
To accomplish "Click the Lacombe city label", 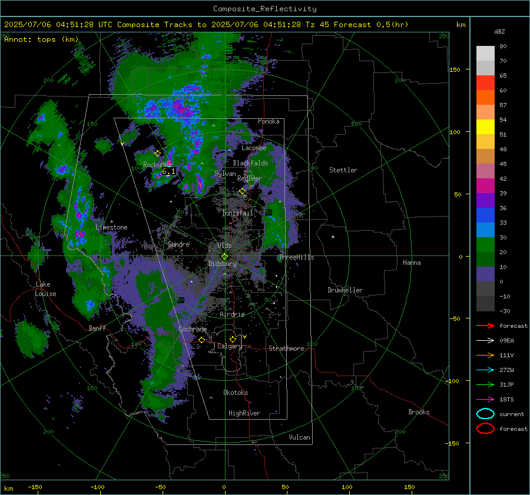I will pos(254,148).
